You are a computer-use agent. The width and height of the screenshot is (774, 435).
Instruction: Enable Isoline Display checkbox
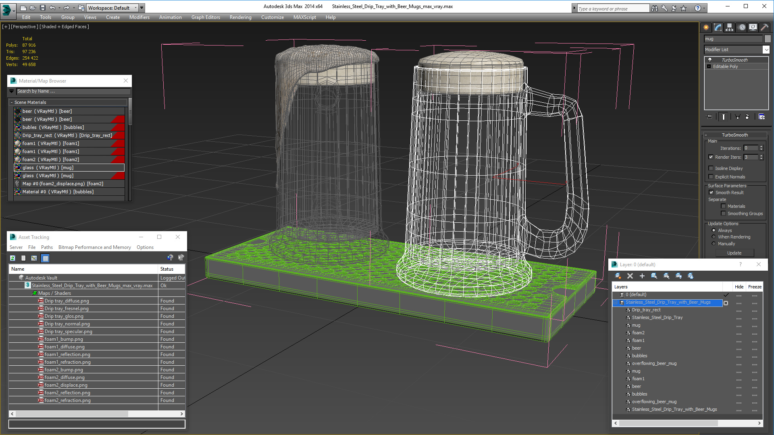pos(711,168)
